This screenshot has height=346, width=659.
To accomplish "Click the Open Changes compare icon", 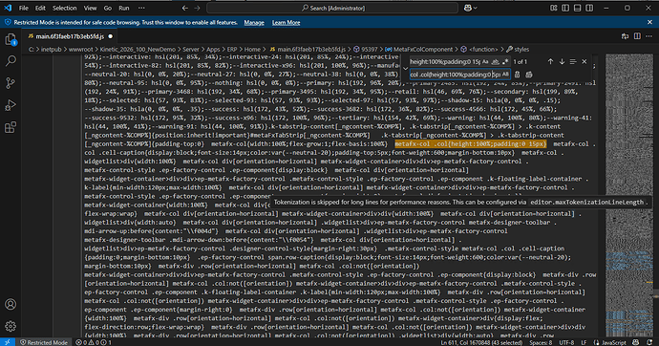I will point(625,36).
